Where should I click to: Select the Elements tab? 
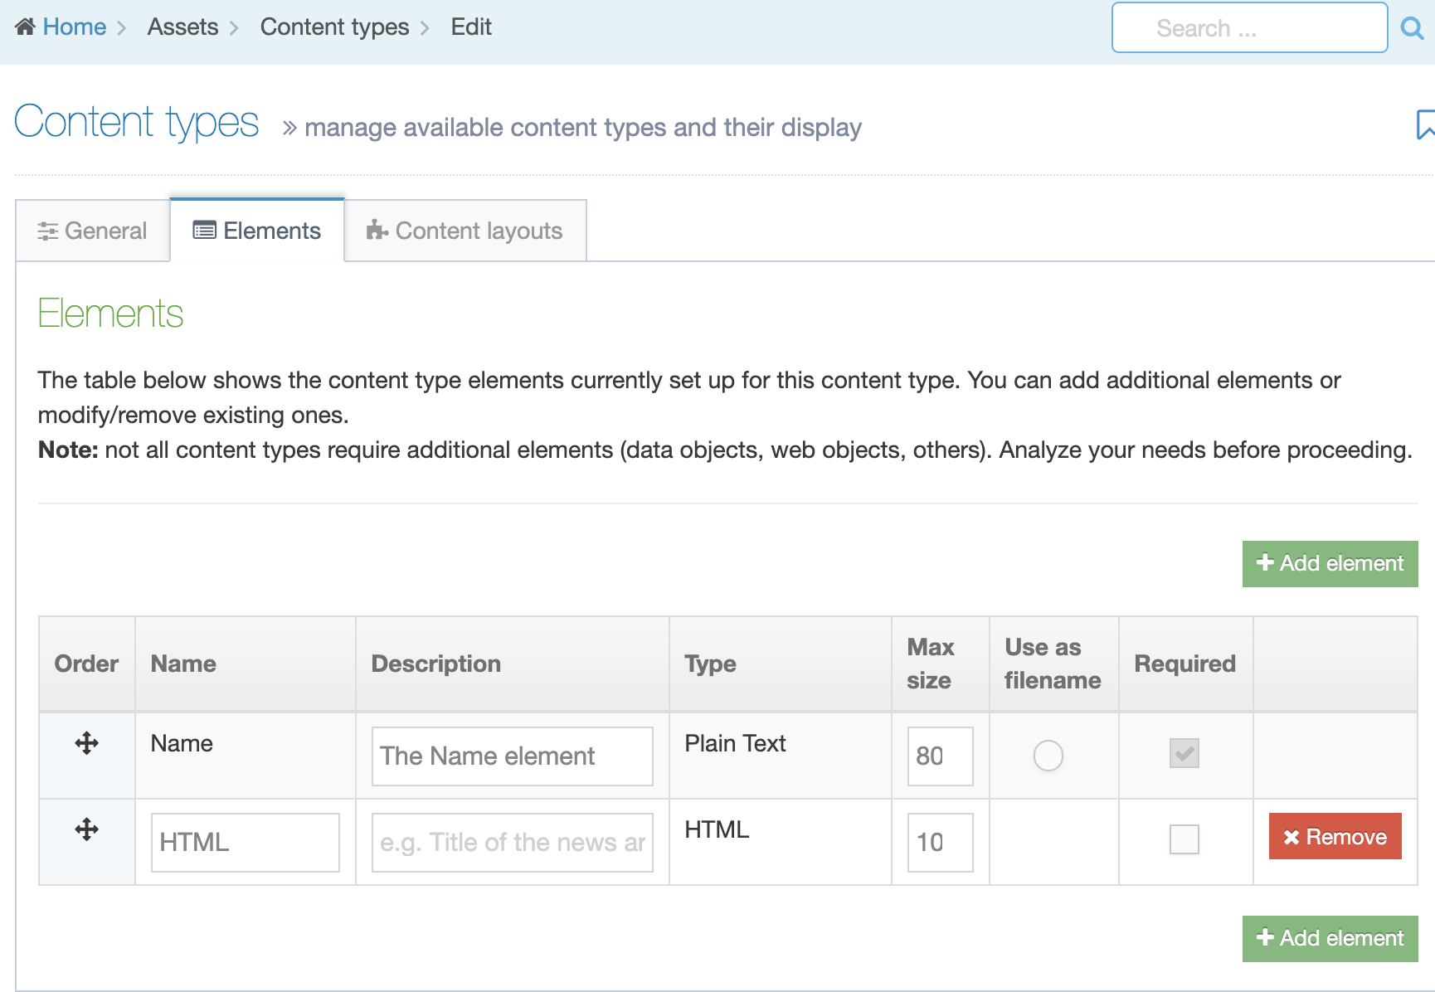[257, 231]
